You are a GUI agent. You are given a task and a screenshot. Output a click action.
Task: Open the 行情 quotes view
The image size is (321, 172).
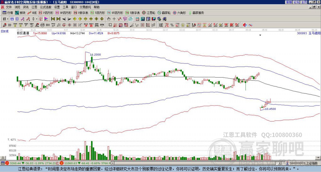8,13
